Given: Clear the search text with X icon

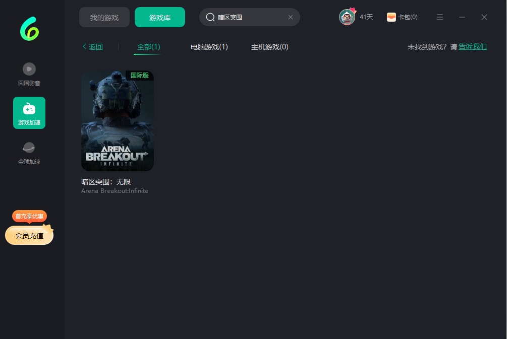Looking at the screenshot, I should point(291,17).
